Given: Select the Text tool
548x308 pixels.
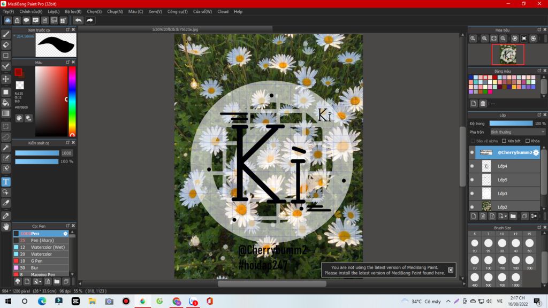Looking at the screenshot, I should (x=6, y=182).
